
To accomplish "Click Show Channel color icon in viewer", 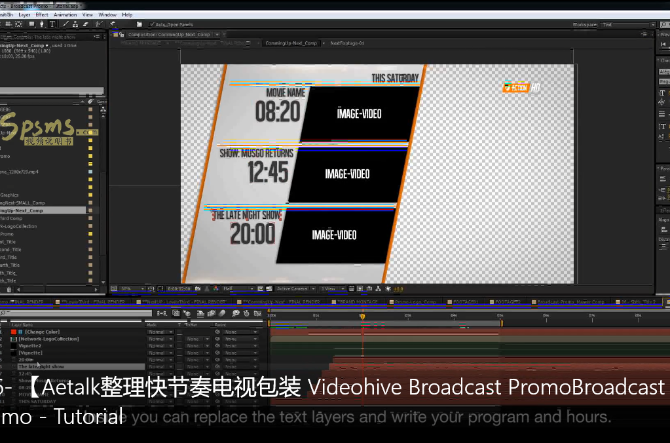I will pyautogui.click(x=215, y=288).
